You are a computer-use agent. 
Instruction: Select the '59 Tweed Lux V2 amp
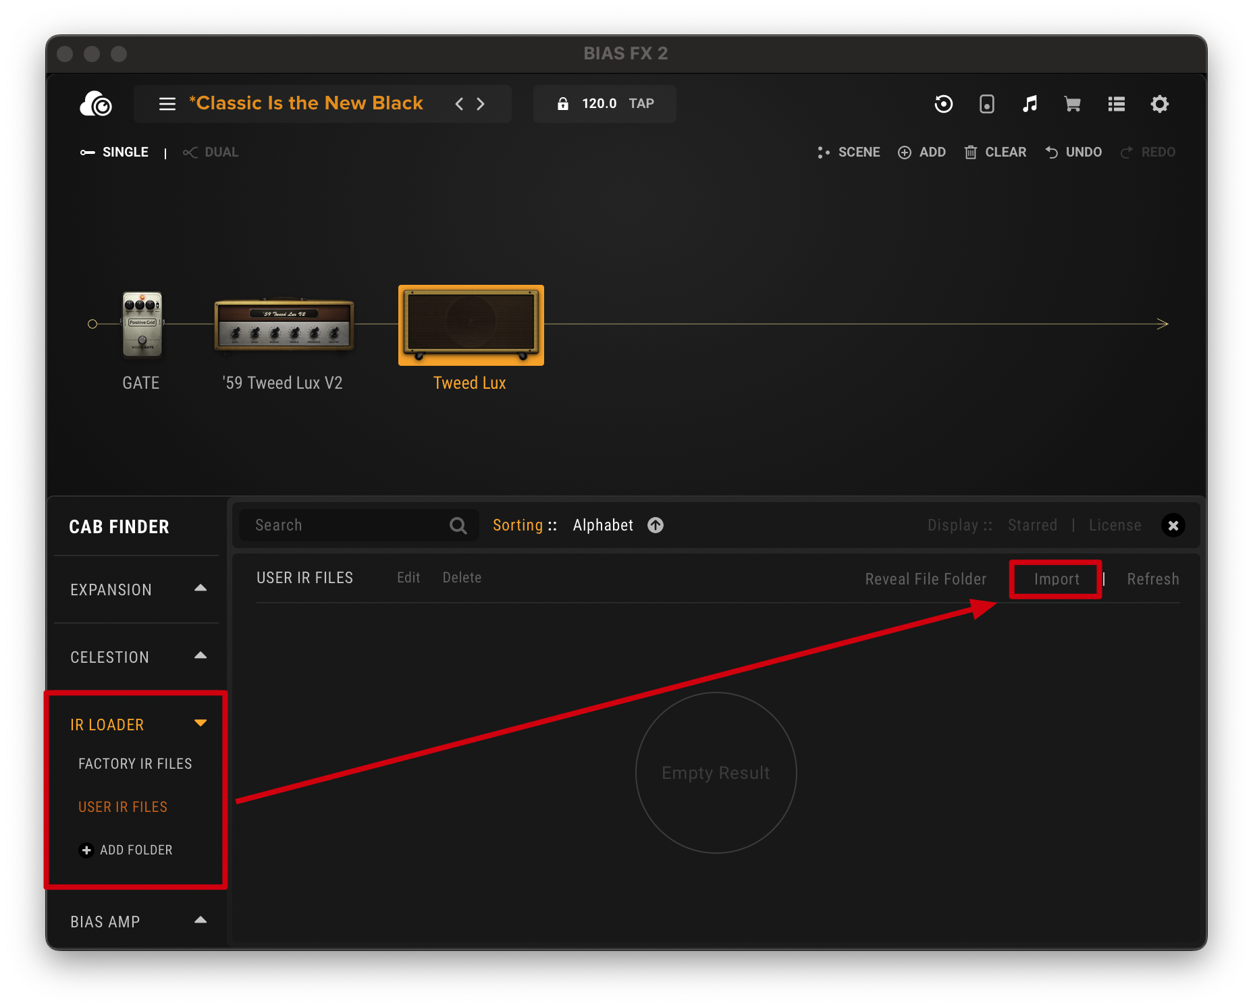coord(284,325)
